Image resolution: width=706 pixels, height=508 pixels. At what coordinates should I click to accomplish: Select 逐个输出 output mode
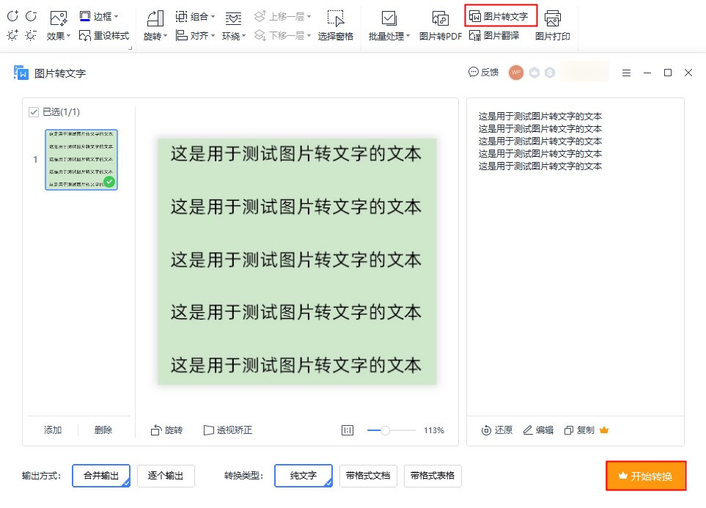(x=166, y=476)
